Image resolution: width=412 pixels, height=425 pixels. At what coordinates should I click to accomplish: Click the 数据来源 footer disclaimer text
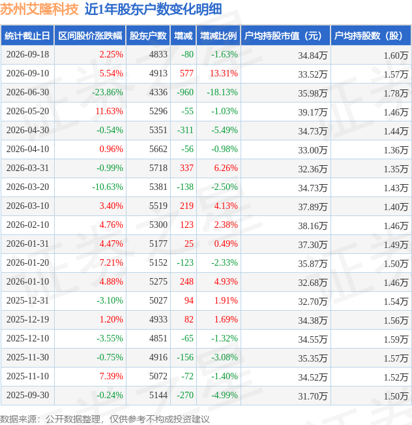pyautogui.click(x=105, y=419)
